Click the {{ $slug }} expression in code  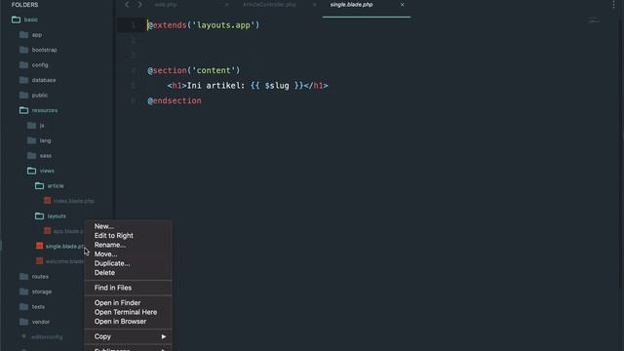pyautogui.click(x=277, y=86)
